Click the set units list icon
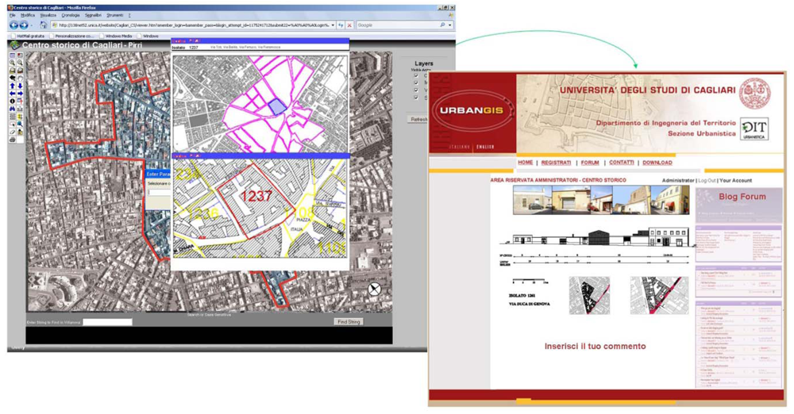The height and width of the screenshot is (414, 794). pyautogui.click(x=13, y=116)
